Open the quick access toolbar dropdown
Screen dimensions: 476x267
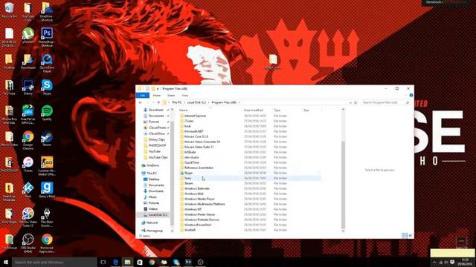click(158, 89)
